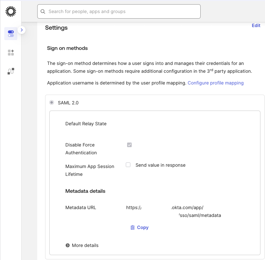
Task: Click inside the people and apps search field
Action: tap(119, 11)
